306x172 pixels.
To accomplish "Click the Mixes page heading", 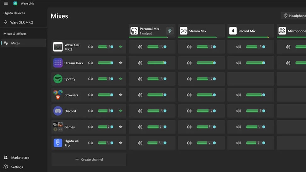I will pyautogui.click(x=59, y=16).
